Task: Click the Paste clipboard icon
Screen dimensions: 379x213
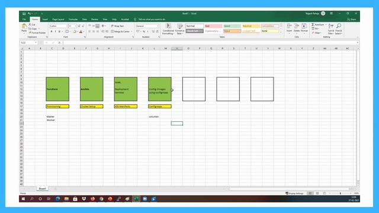Action: pos(24,27)
